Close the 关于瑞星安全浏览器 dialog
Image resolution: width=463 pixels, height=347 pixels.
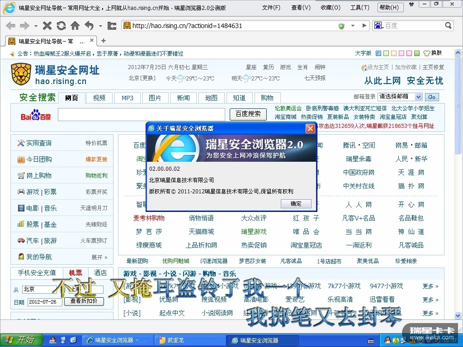click(310, 128)
